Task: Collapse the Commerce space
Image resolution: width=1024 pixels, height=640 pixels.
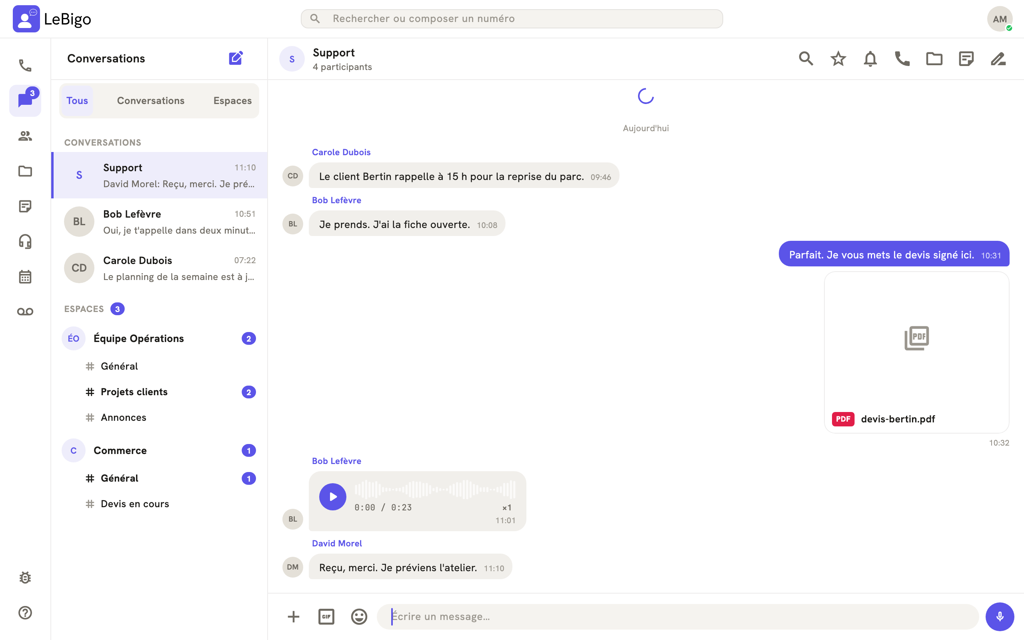Action: tap(160, 450)
